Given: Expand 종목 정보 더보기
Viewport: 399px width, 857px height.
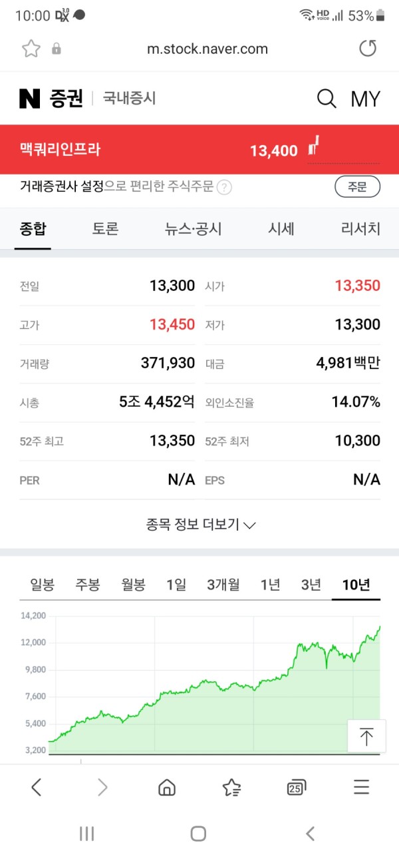Looking at the screenshot, I should coord(201,525).
